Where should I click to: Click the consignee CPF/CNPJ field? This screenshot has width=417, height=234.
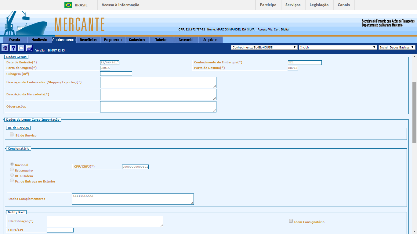point(135,167)
